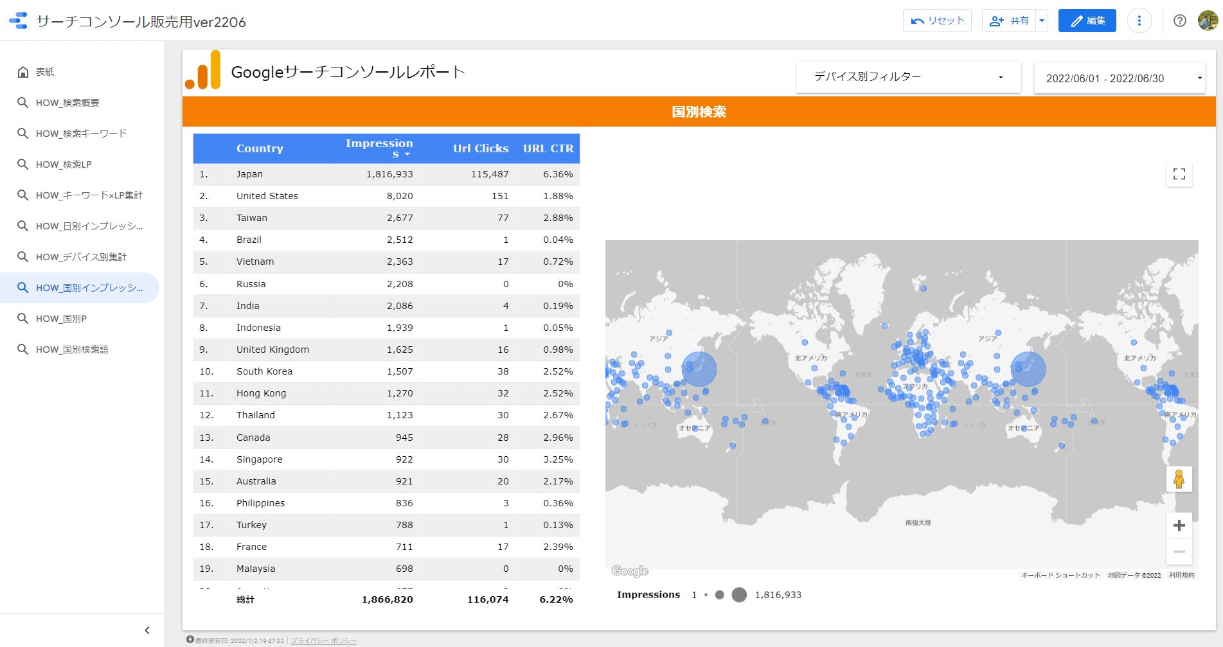Click the largest gray legend circle

point(739,595)
